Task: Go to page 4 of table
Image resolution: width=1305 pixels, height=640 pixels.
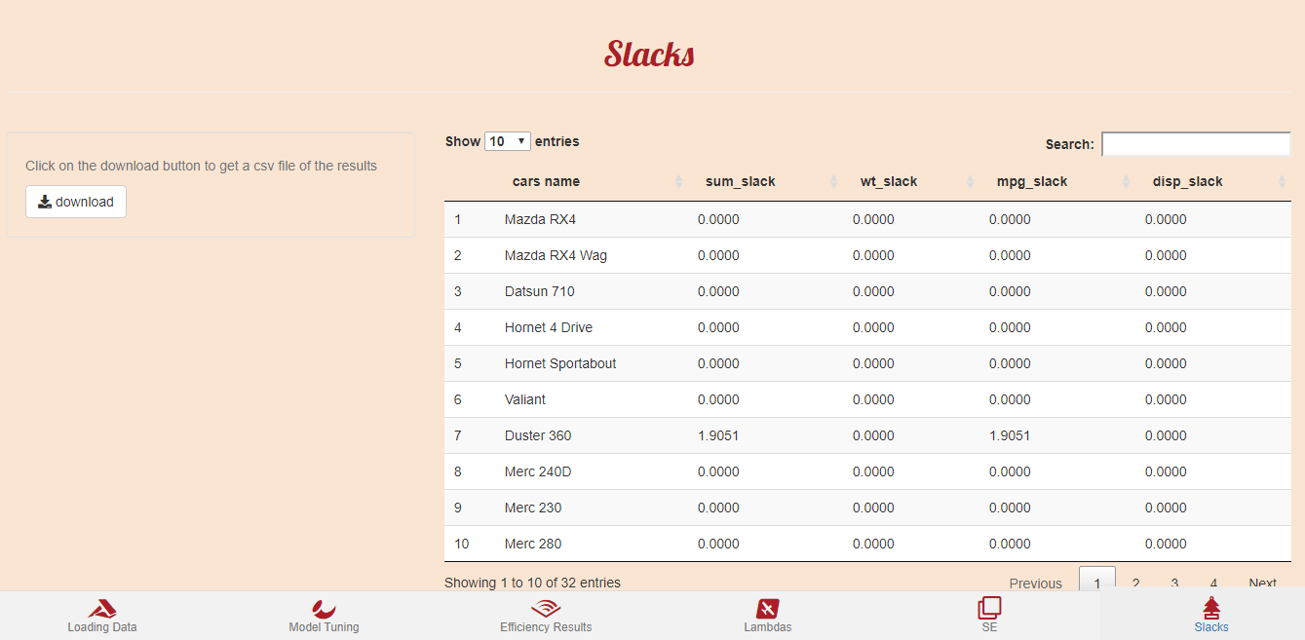Action: (x=1213, y=583)
